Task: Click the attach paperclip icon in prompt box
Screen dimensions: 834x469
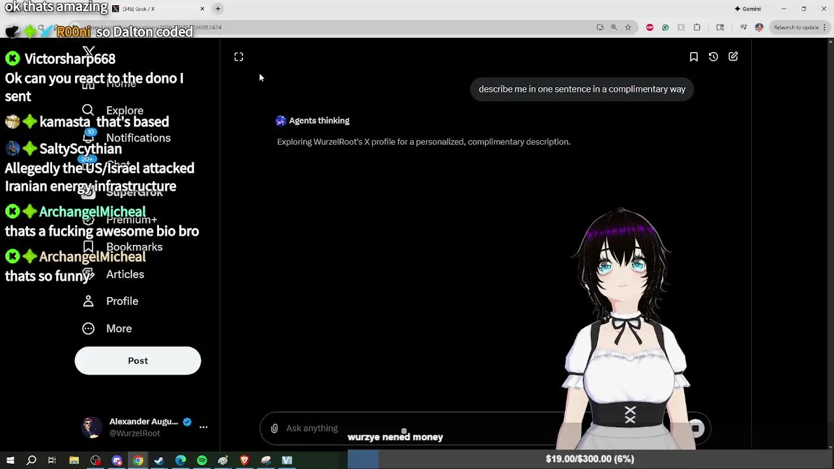Action: pyautogui.click(x=274, y=429)
